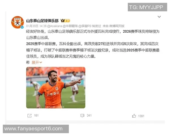Open the @牛眼看球 user mention
This screenshot has width=170, height=136.
(x=70, y=26)
